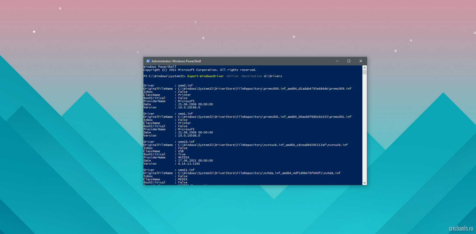Click the PS C:\Windows\system32> prompt
476x234 pixels.
point(164,76)
